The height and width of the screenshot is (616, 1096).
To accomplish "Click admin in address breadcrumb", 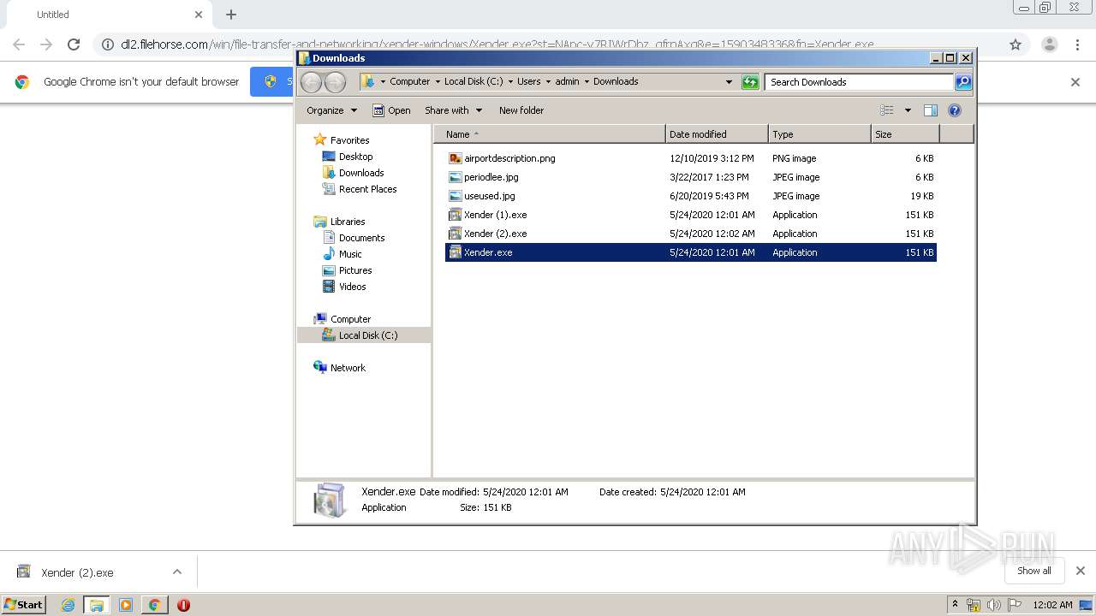I will pos(567,82).
